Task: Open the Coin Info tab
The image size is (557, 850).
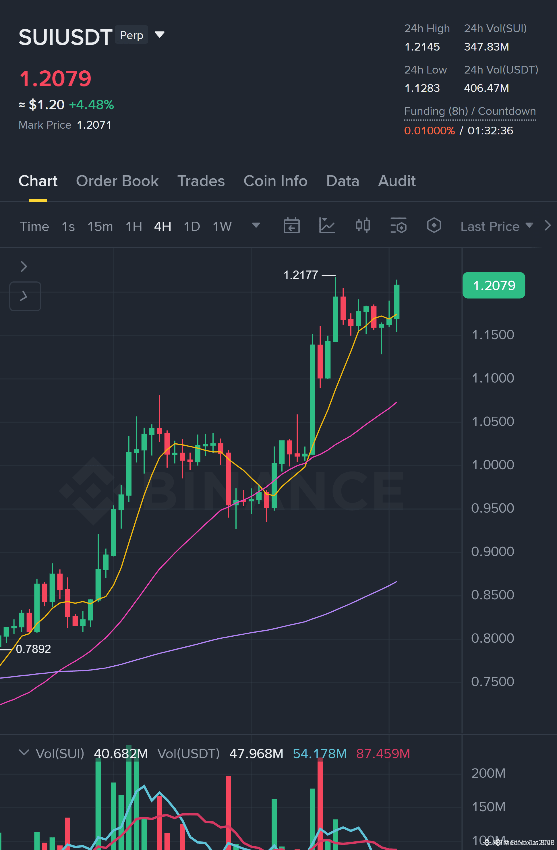Action: tap(275, 181)
